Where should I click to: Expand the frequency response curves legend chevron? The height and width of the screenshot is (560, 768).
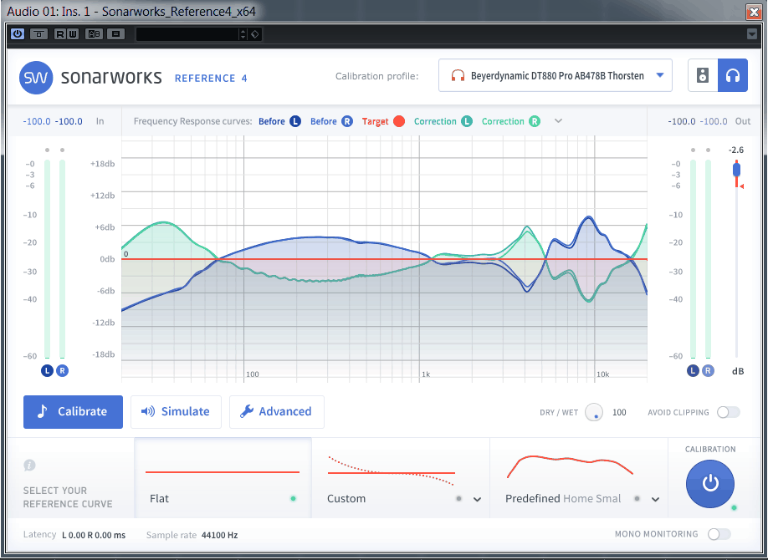[x=559, y=121]
